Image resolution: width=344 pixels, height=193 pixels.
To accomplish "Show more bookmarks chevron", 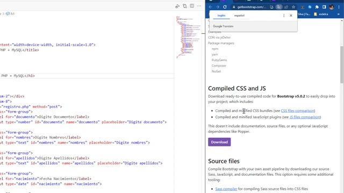I will pos(338,14).
